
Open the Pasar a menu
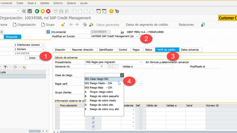click(x=32, y=3)
